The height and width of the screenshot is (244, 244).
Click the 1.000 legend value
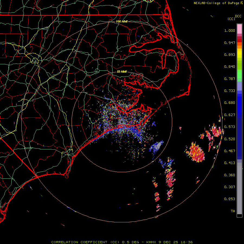230,30
